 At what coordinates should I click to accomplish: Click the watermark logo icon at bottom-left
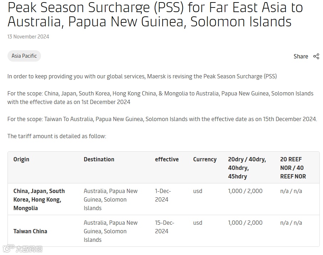(9, 249)
